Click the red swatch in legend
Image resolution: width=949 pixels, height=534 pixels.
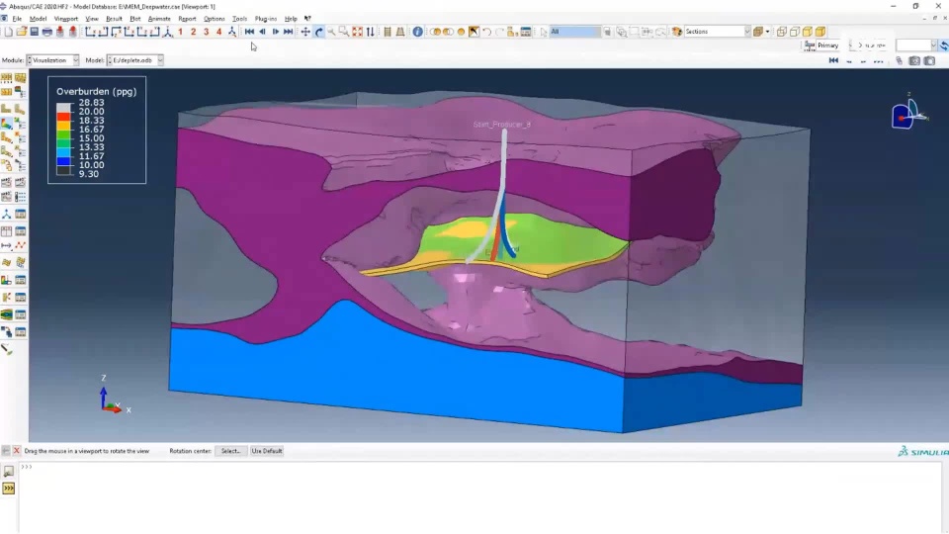click(x=64, y=116)
